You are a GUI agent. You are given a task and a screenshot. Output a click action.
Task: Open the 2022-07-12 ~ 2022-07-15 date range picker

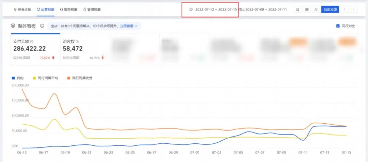click(216, 9)
